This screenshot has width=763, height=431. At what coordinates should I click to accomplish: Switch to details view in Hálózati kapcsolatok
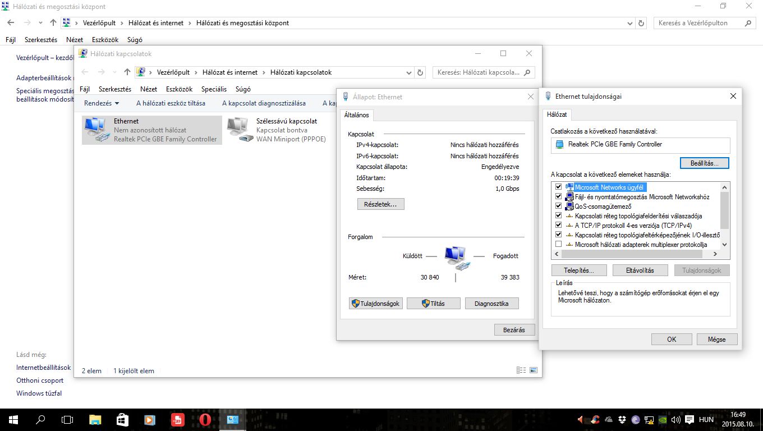click(521, 370)
